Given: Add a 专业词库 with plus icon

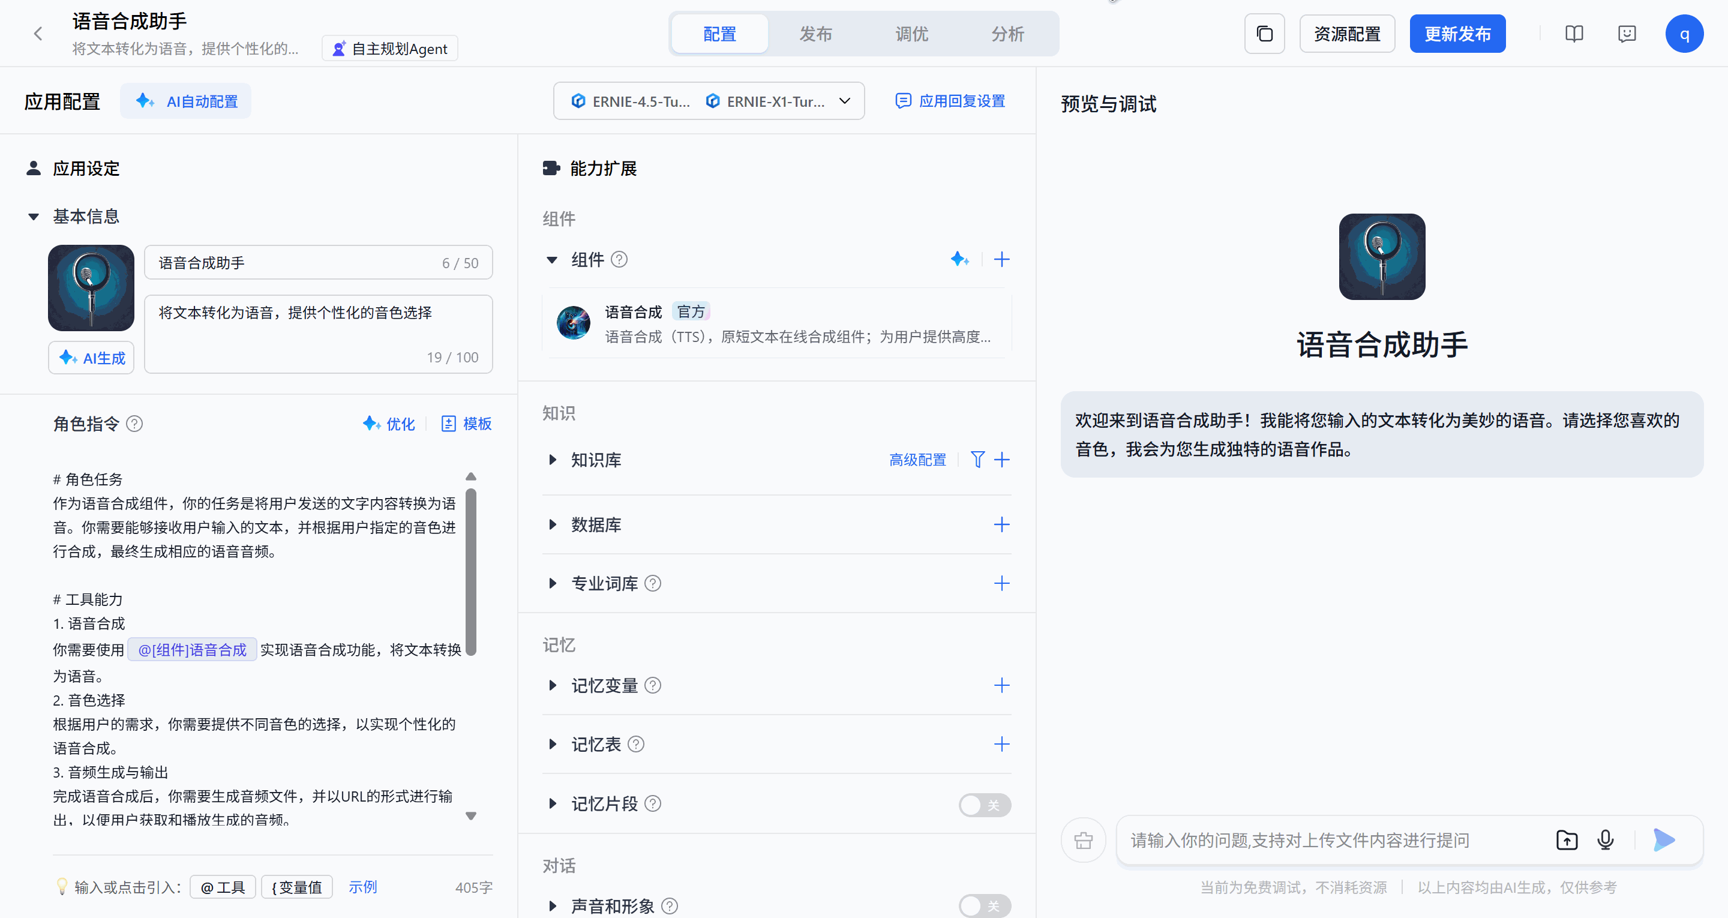Looking at the screenshot, I should (x=1001, y=583).
